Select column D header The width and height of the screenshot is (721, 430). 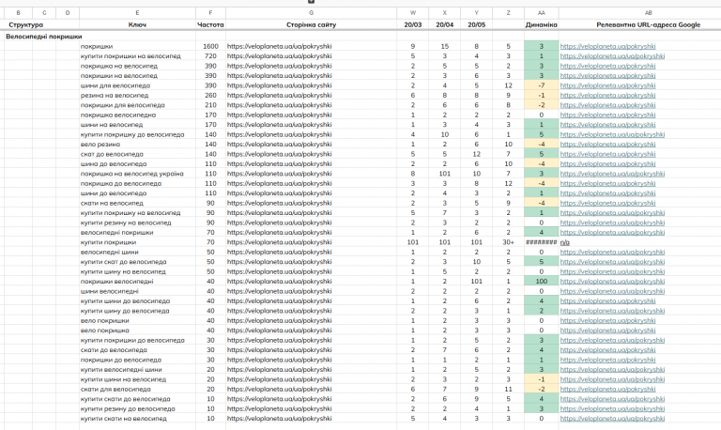click(68, 13)
